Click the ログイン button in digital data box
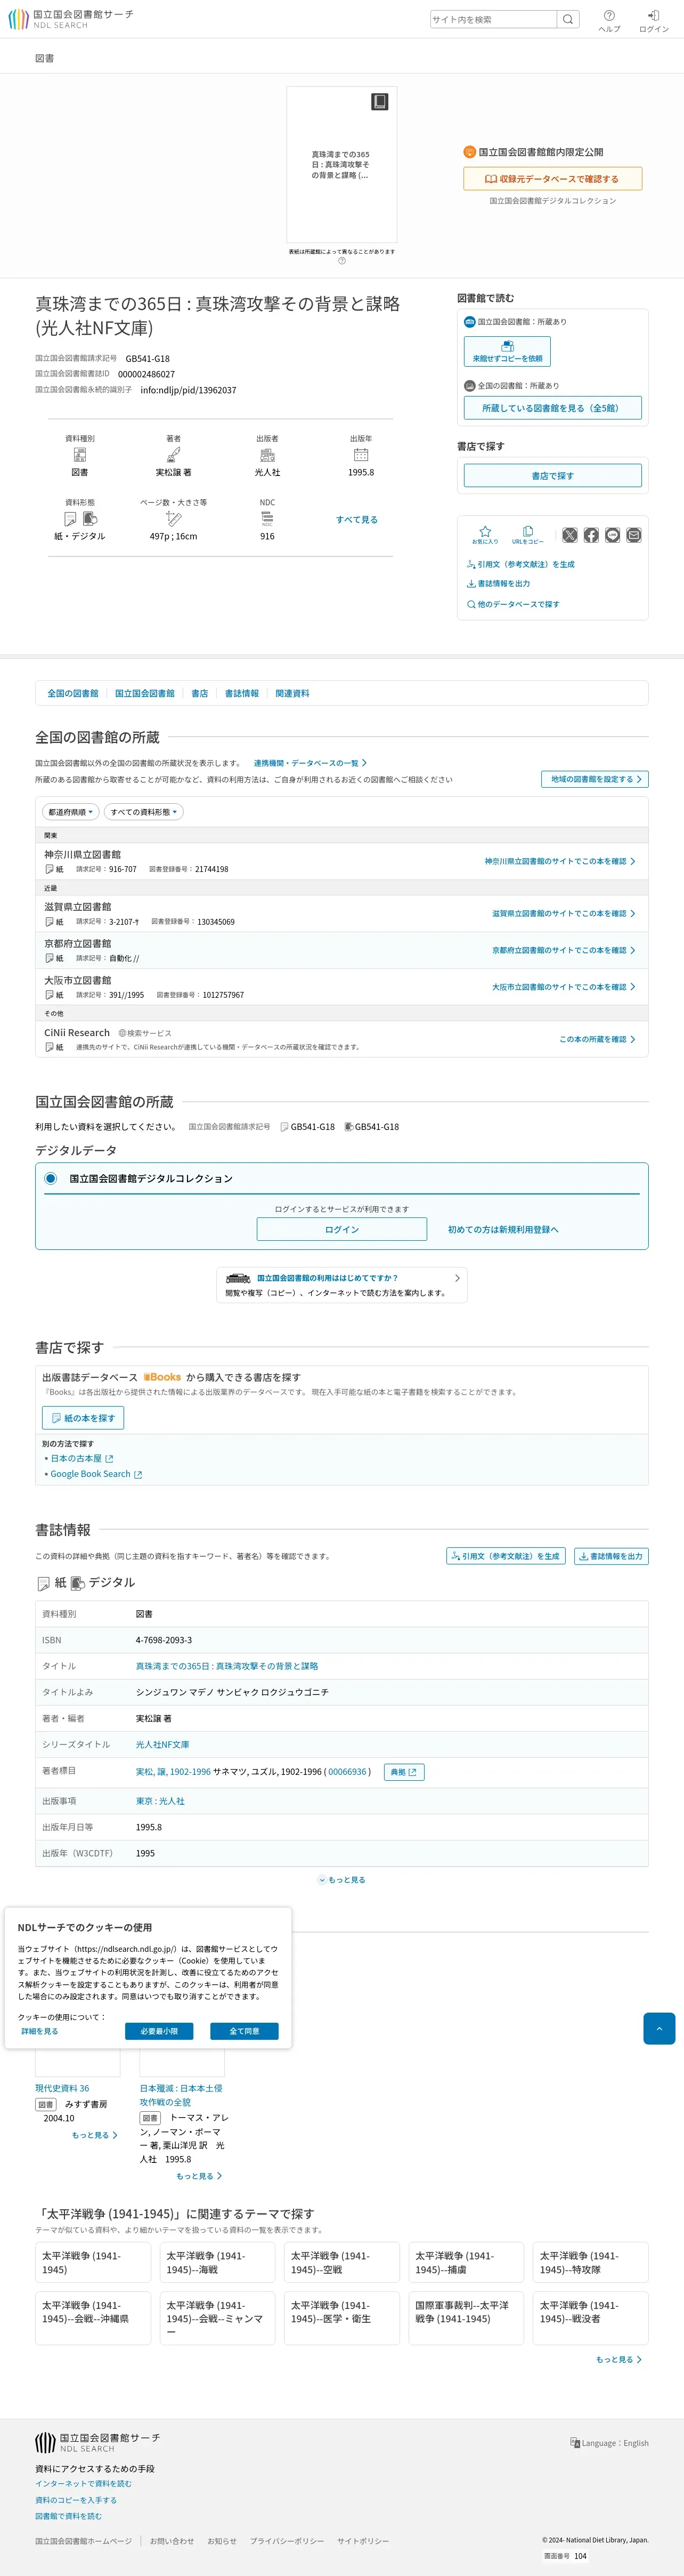Image resolution: width=684 pixels, height=2576 pixels. (342, 1229)
